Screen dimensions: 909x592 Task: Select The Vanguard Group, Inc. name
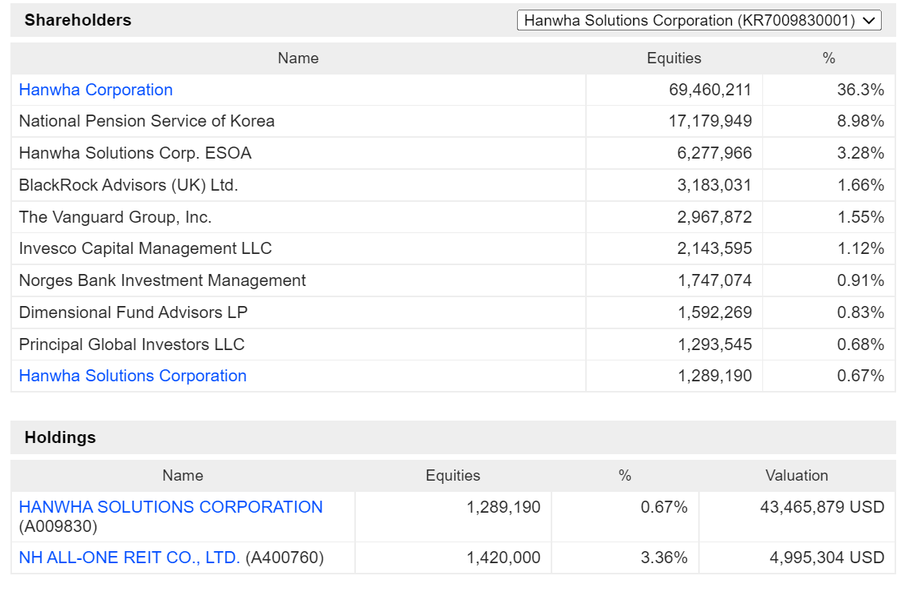[115, 217]
